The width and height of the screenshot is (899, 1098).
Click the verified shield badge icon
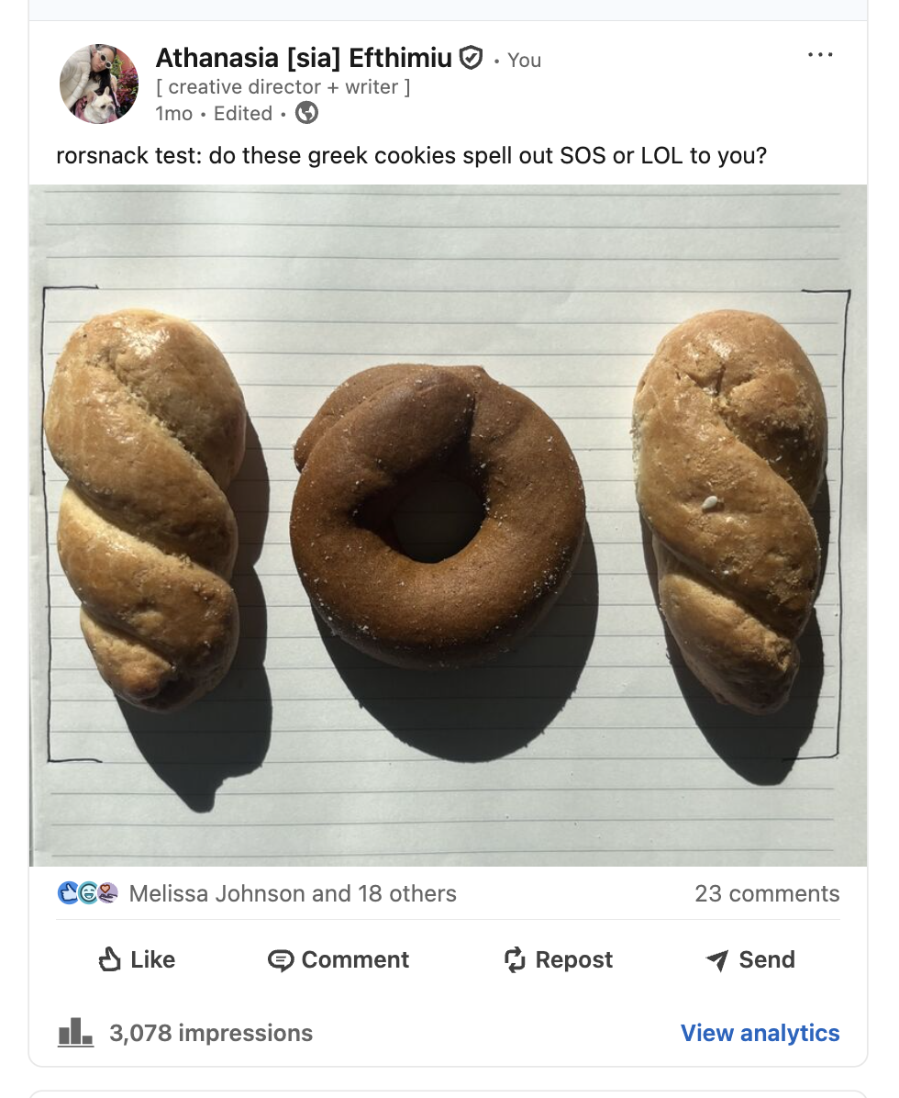(471, 58)
